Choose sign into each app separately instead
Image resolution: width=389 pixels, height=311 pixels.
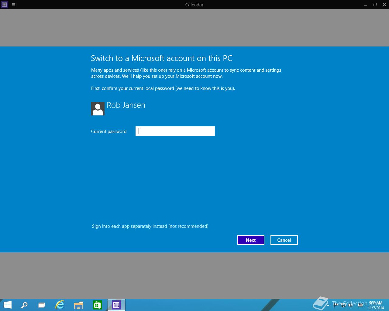pyautogui.click(x=150, y=226)
